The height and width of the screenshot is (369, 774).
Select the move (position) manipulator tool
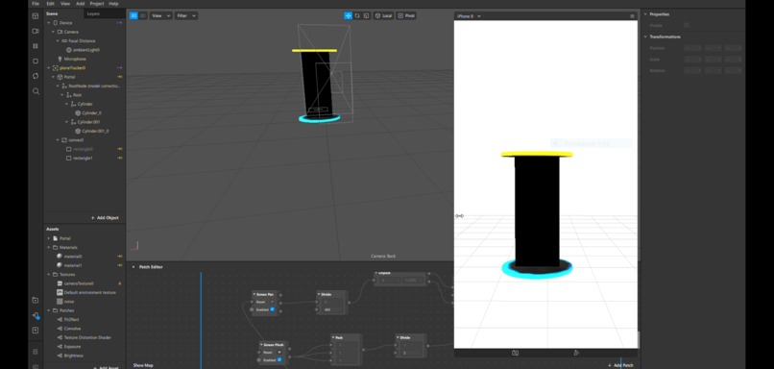coord(348,15)
